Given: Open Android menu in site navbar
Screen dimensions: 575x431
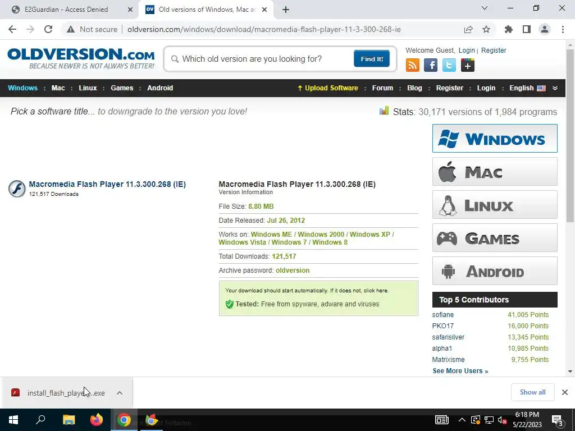Looking at the screenshot, I should [160, 88].
